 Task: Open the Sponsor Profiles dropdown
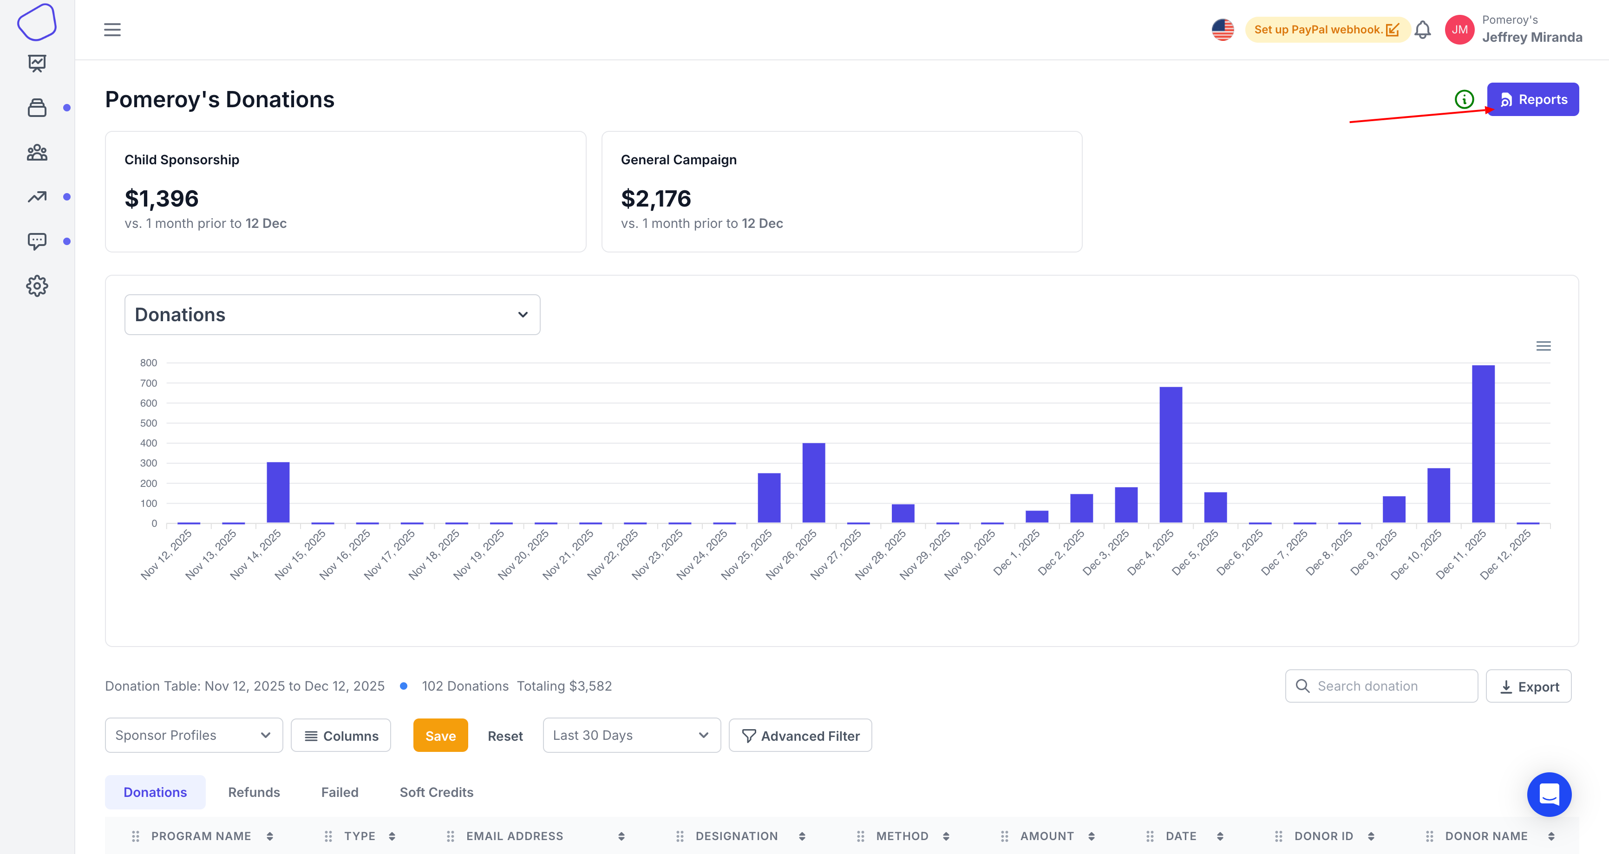(194, 735)
